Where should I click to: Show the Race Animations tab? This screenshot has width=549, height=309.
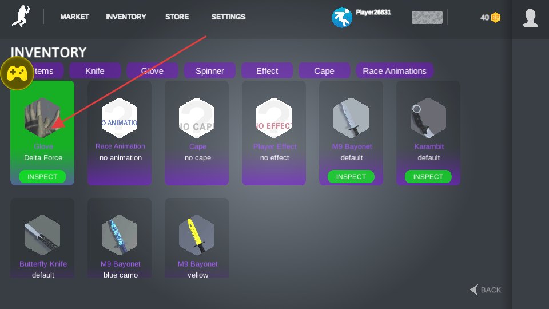click(395, 71)
